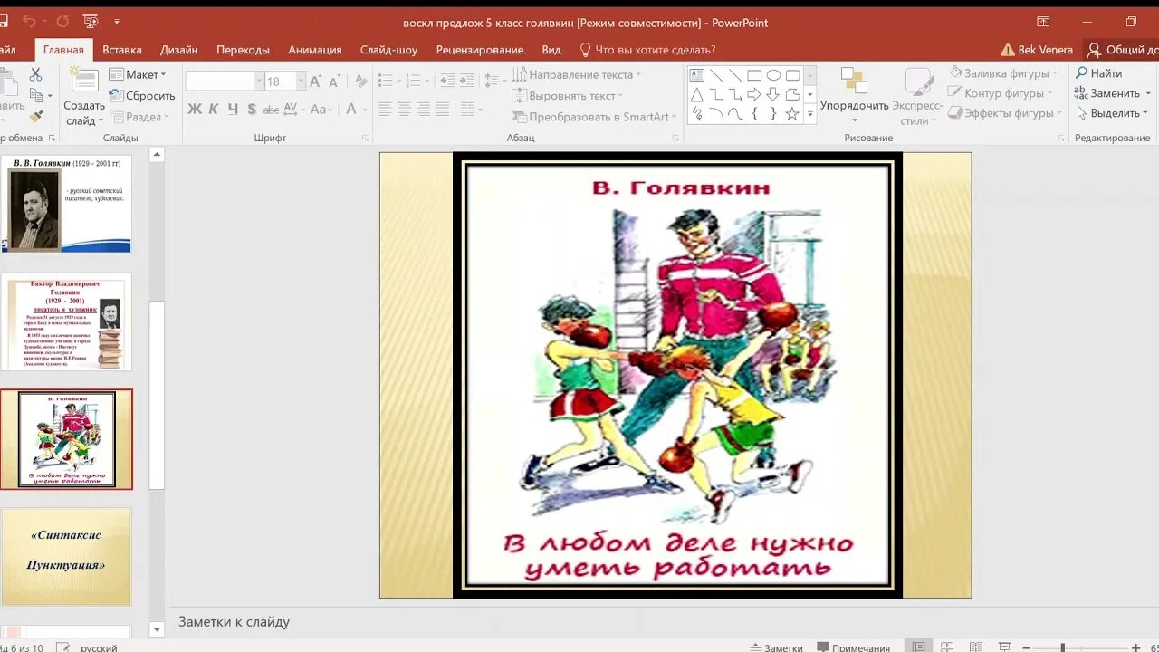Open Контур фигуры shape outline
Image resolution: width=1159 pixels, height=652 pixels.
pos(1001,93)
